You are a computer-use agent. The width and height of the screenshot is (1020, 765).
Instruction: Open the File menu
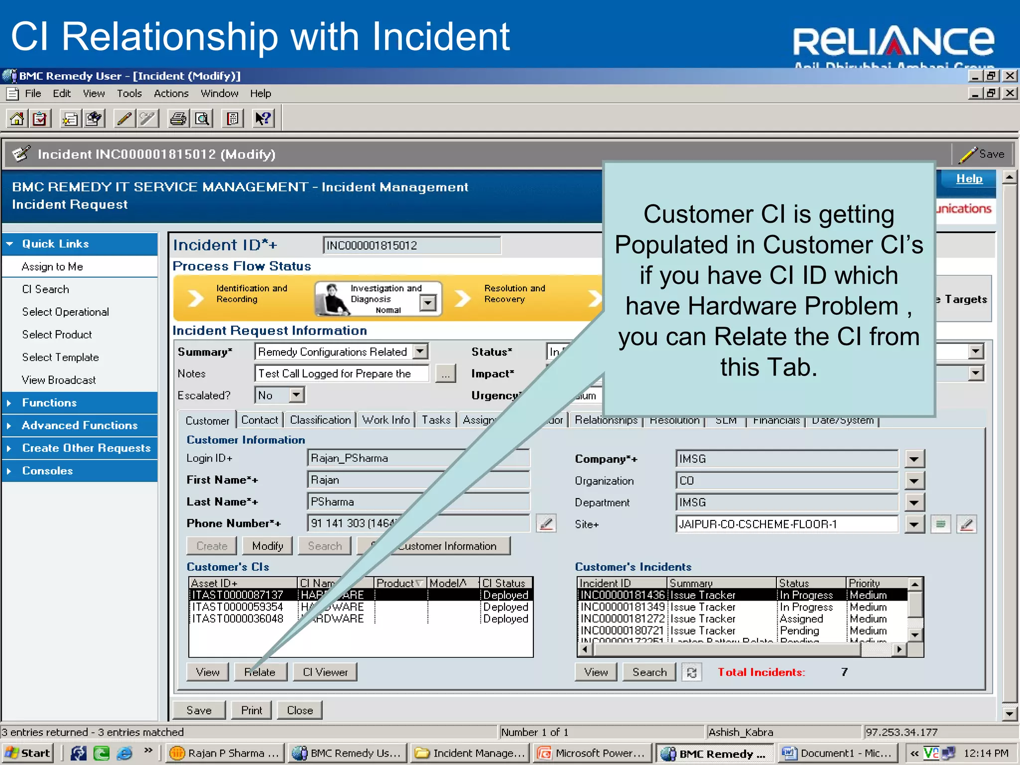33,94
